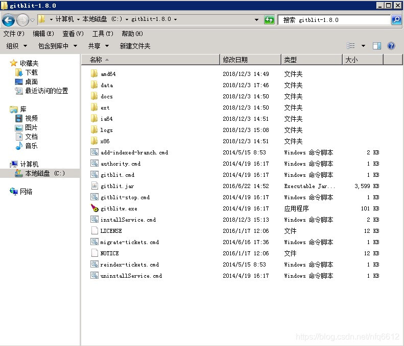Refresh the folder with the green arrows icon
This screenshot has height=346, width=404.
(x=269, y=19)
